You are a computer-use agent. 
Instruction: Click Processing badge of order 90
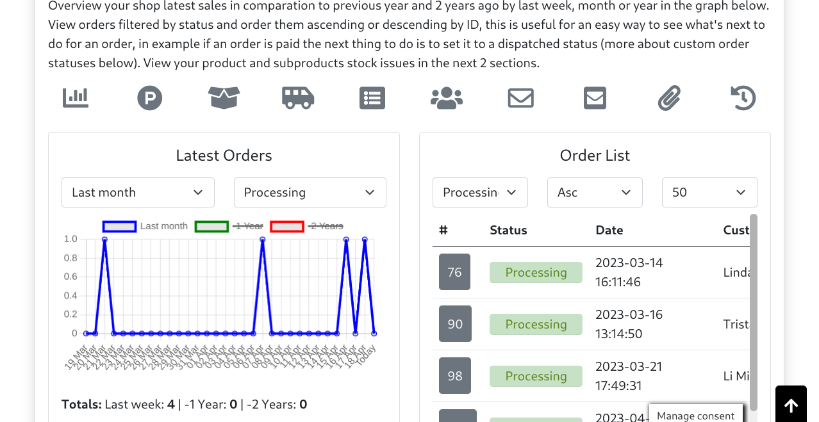tap(536, 324)
